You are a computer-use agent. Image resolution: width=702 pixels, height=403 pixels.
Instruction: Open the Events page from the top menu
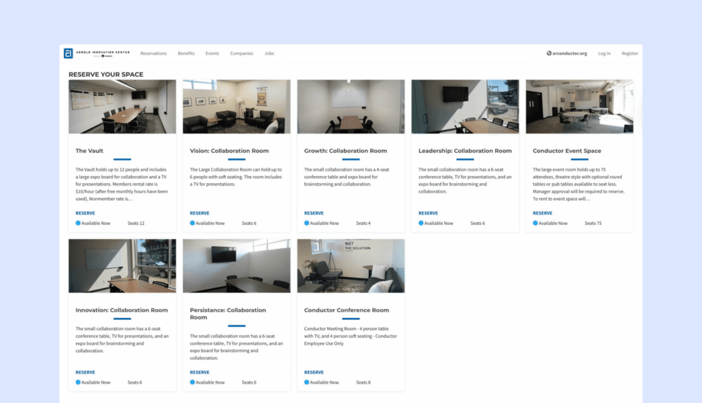click(212, 53)
